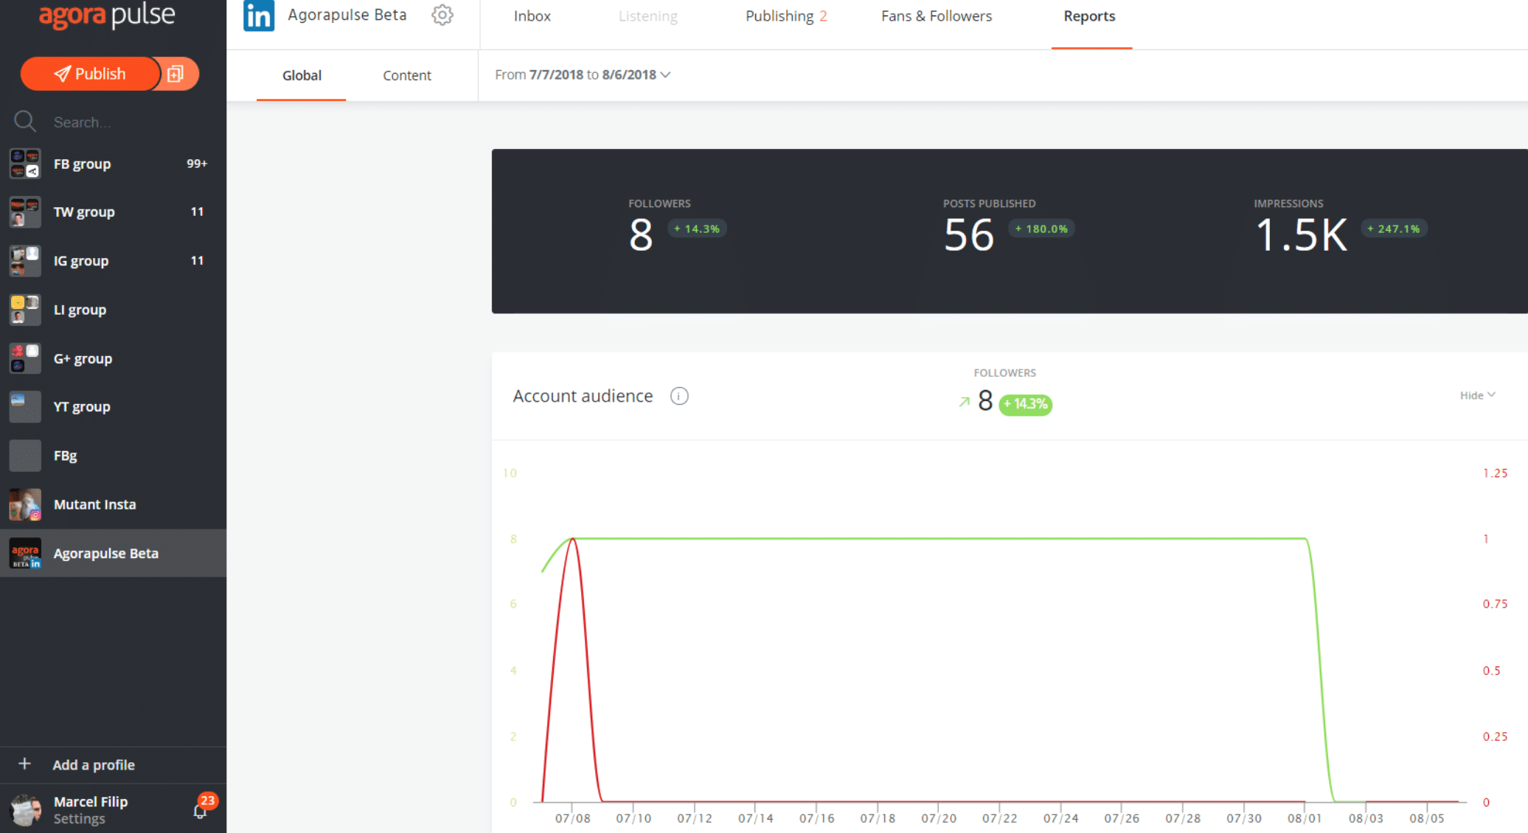The height and width of the screenshot is (833, 1528).
Task: Select Agorapulse Beta profile in sidebar
Action: point(113,554)
